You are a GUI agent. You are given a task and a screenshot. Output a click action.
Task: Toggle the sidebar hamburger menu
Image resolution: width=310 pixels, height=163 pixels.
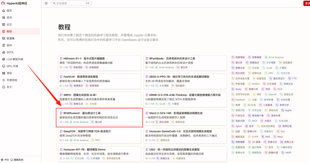tap(46, 3)
